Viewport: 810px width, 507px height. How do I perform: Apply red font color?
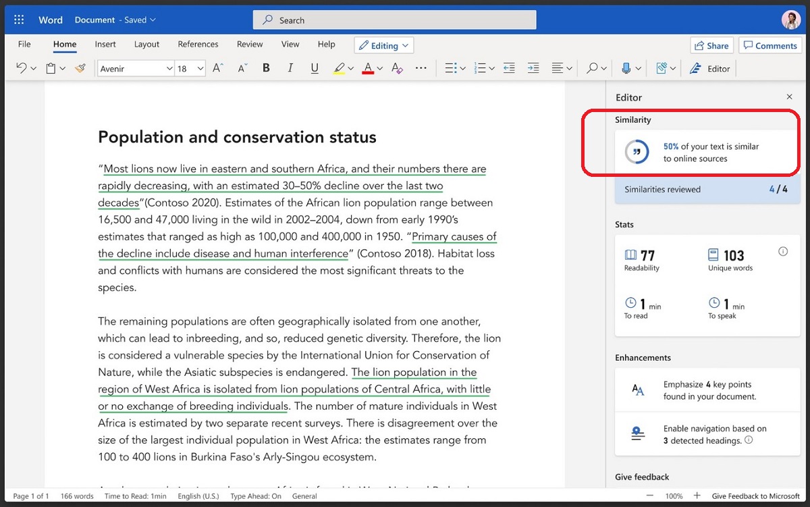point(368,68)
